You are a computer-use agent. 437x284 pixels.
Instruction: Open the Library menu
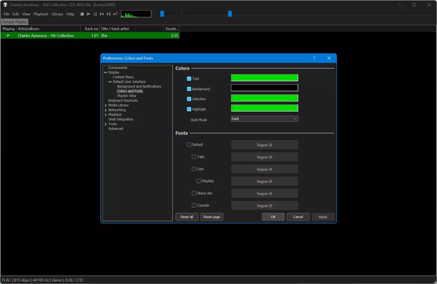tap(57, 14)
